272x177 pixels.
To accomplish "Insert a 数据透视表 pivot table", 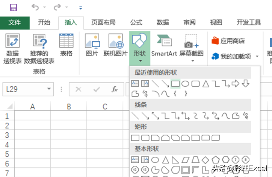I will [12, 49].
